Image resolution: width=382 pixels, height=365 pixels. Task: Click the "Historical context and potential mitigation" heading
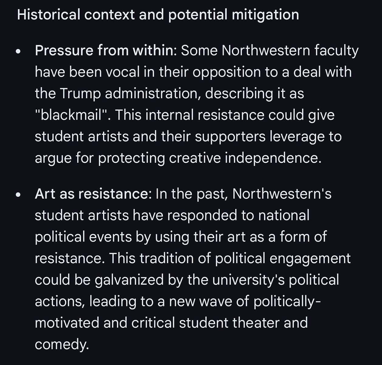[158, 15]
